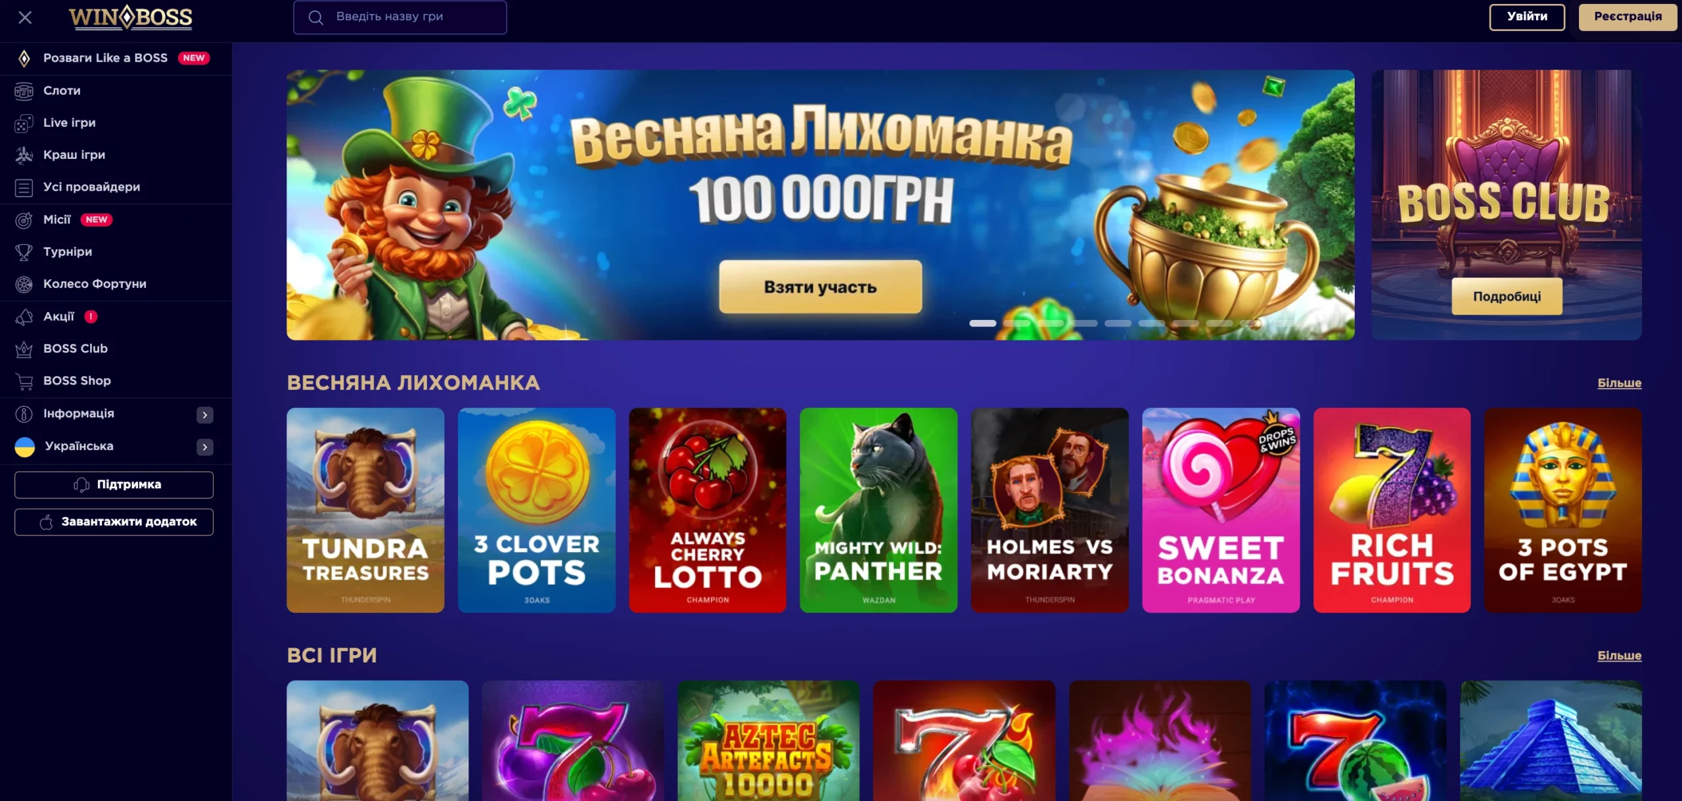Click the Увійти login button
This screenshot has width=1682, height=801.
(x=1527, y=17)
